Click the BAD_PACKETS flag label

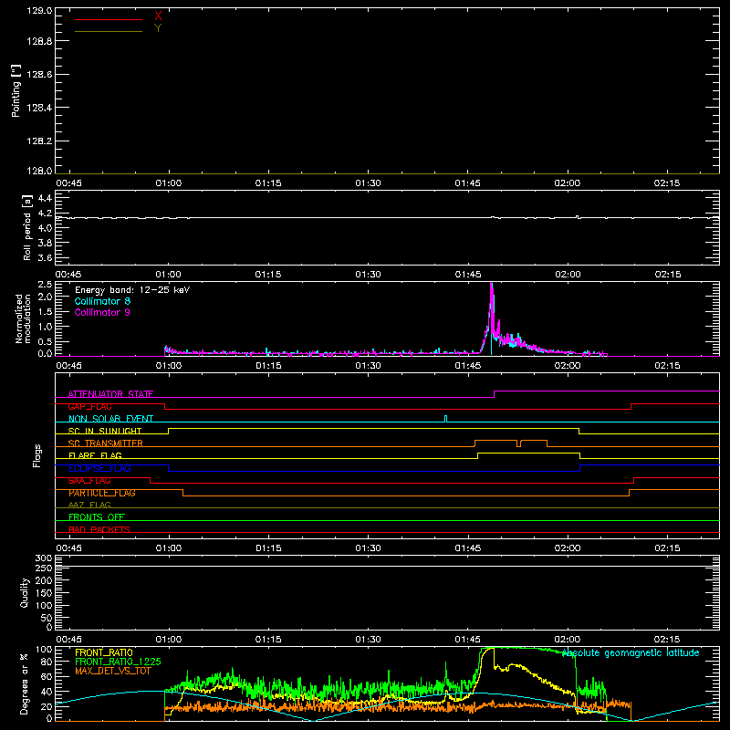99,529
